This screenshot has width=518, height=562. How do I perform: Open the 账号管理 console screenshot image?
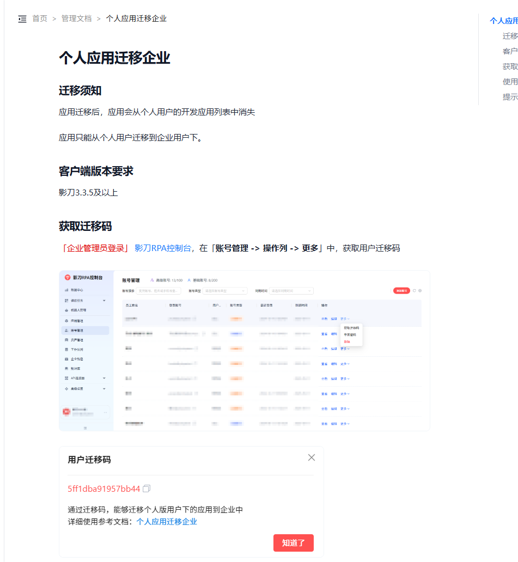coord(244,351)
